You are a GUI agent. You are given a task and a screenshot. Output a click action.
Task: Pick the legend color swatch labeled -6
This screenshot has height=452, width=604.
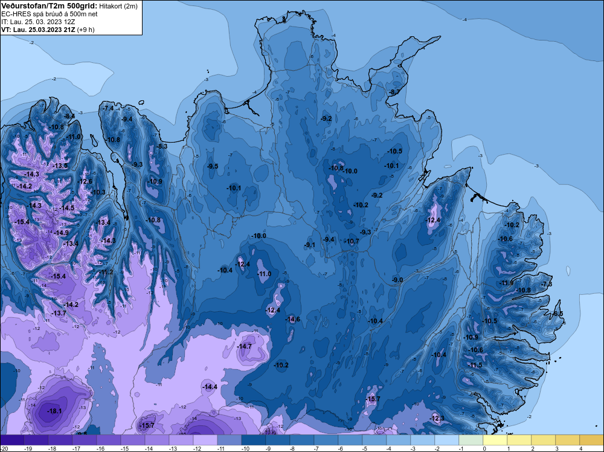(350, 441)
